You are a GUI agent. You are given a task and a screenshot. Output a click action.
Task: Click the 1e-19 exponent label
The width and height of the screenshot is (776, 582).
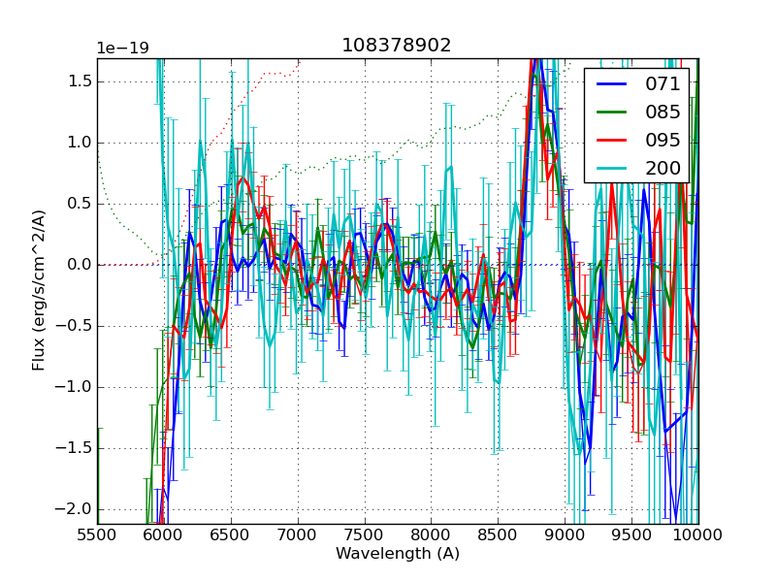coord(123,48)
